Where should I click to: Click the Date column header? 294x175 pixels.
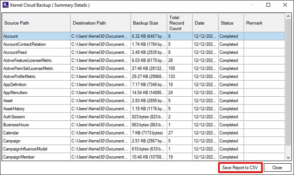coord(205,23)
